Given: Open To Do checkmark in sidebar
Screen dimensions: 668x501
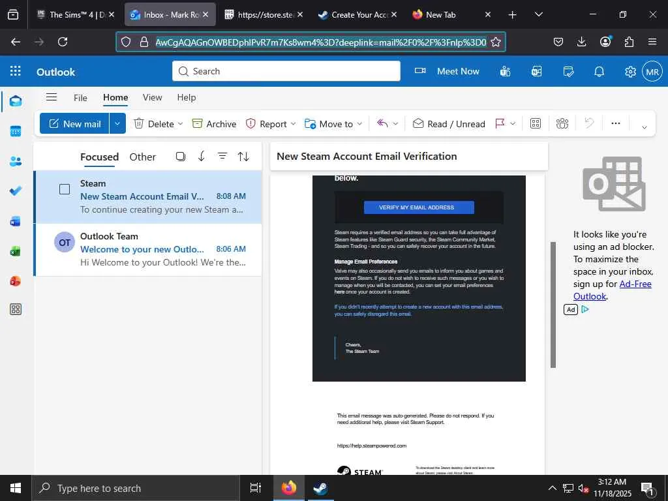Looking at the screenshot, I should 16,191.
